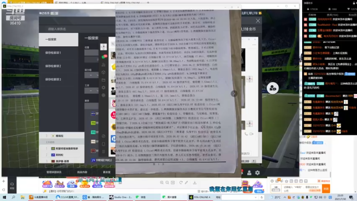Open WeChat moments aperture icon
The image size is (357, 201).
(104, 88)
